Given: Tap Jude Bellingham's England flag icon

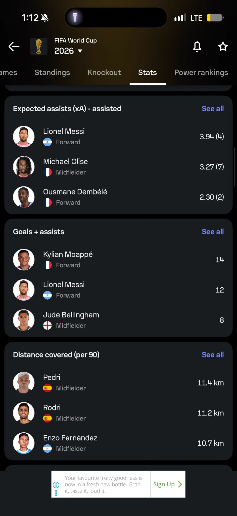Looking at the screenshot, I should pyautogui.click(x=48, y=326).
